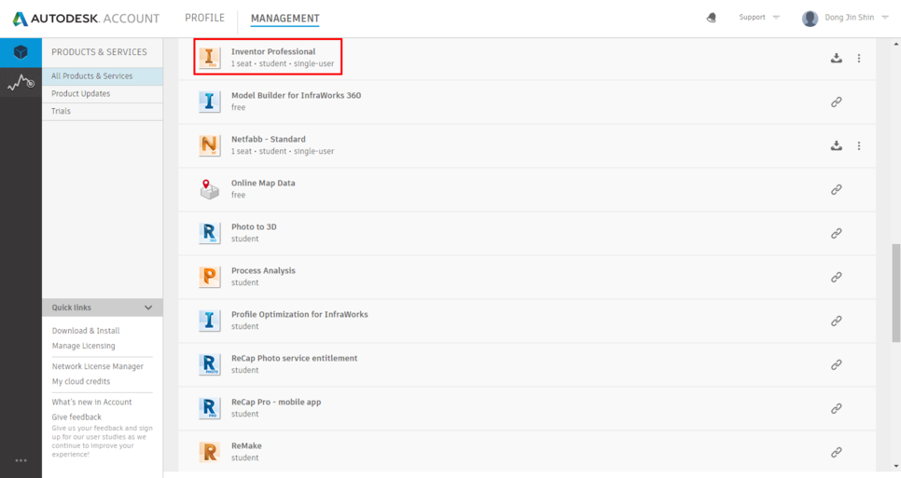The image size is (901, 478).
Task: Click the Process Analysis product name
Action: (263, 270)
